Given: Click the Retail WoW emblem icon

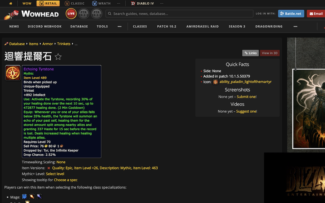Looking at the screenshot, I should (41, 4).
